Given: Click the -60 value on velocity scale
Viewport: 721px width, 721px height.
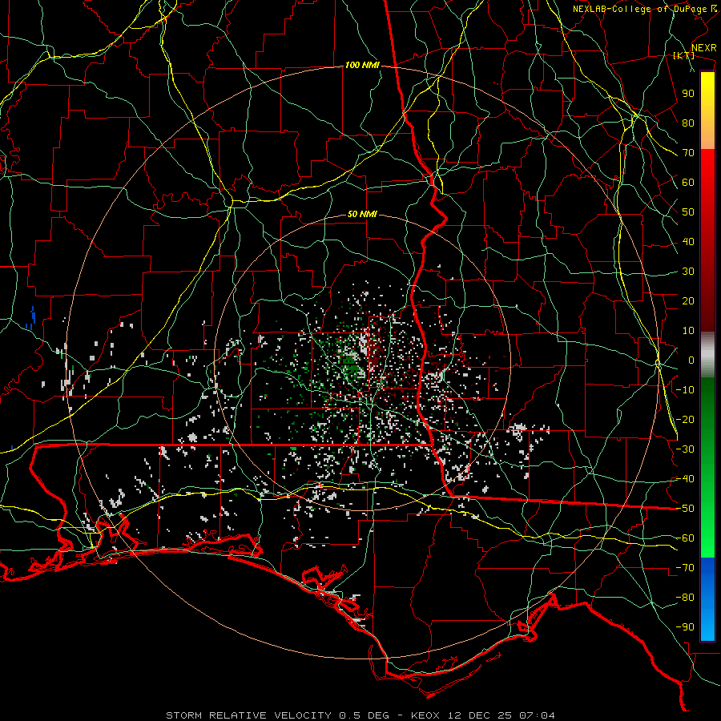Looking at the screenshot, I should [x=685, y=538].
